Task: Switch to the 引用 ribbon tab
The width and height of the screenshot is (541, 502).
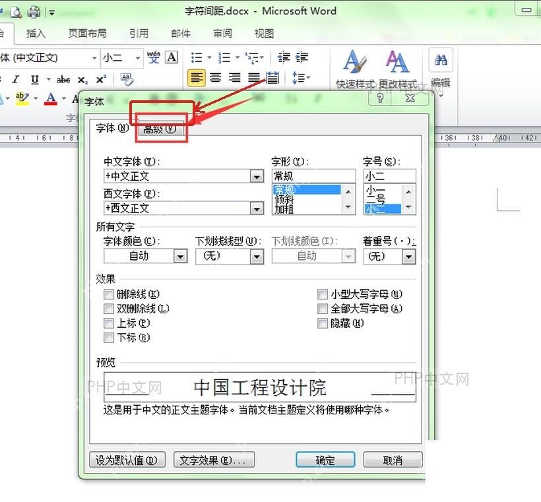Action: (x=139, y=34)
